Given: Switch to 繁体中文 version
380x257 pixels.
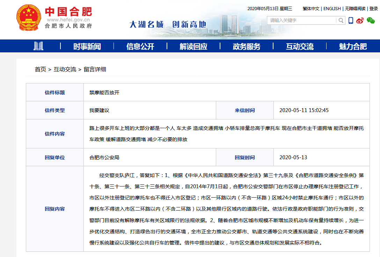Looking at the screenshot, I should pyautogui.click(x=311, y=8).
